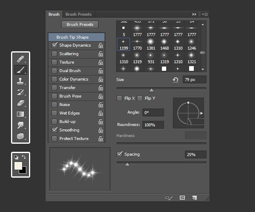Click the Brush Presets button
Screen dimensions: 255x212
[x=80, y=25]
